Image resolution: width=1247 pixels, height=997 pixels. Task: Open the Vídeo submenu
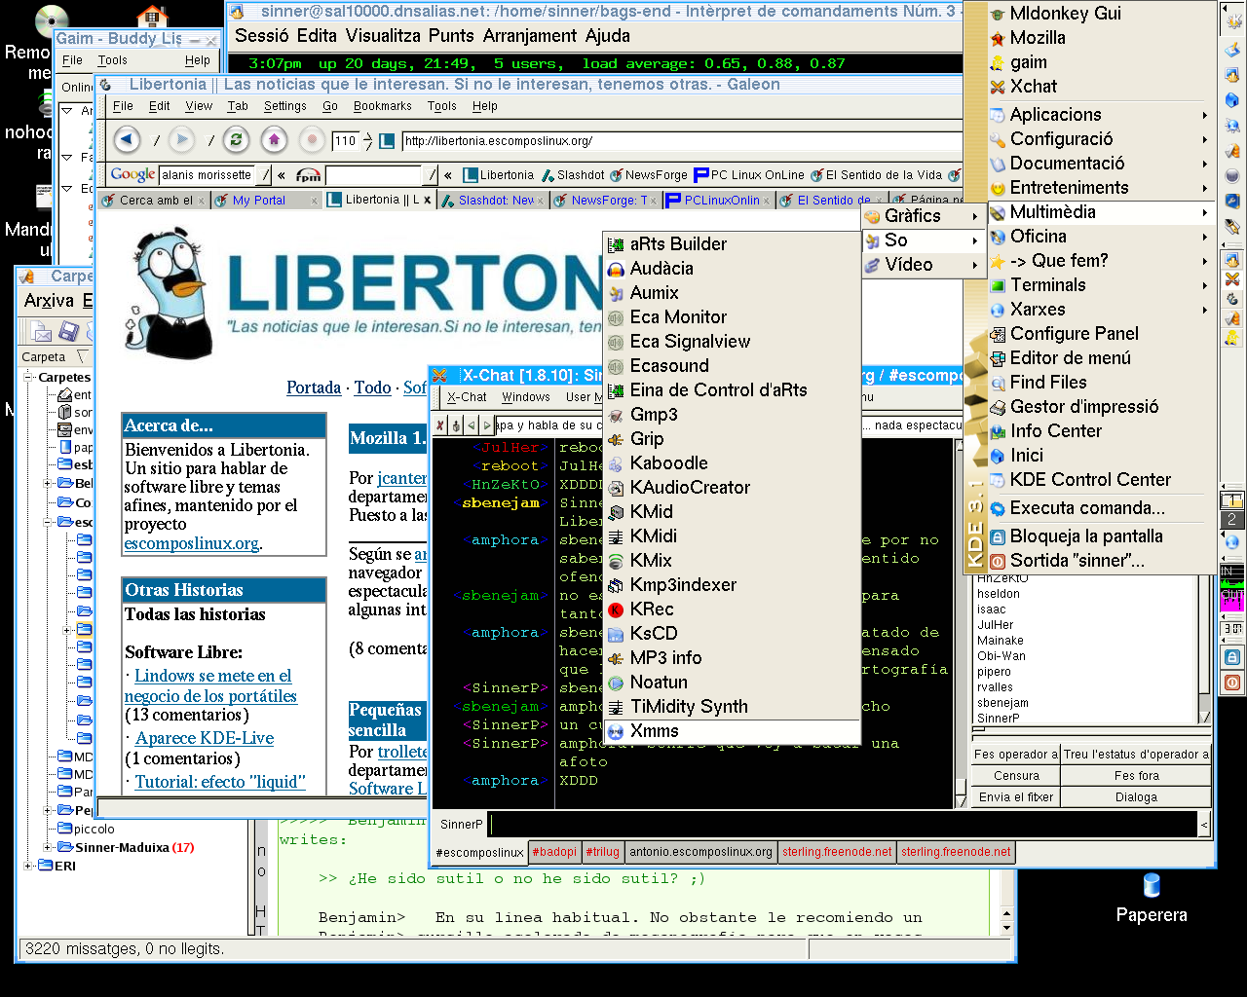922,265
